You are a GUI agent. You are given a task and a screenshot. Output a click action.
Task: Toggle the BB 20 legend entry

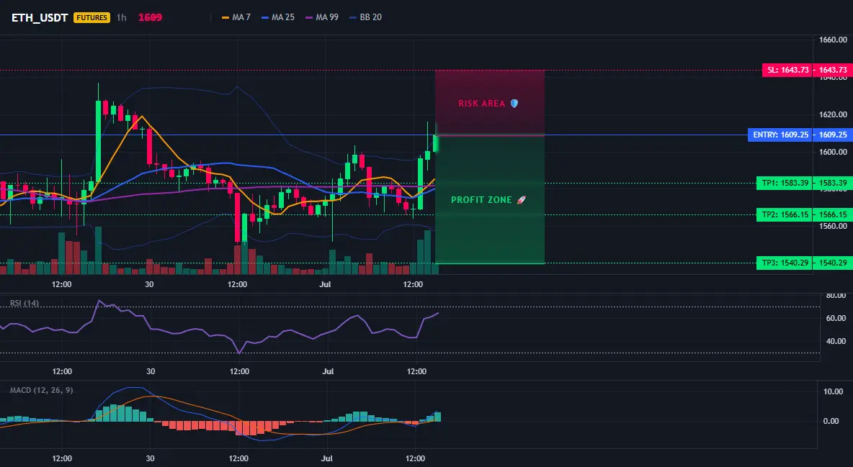[365, 17]
